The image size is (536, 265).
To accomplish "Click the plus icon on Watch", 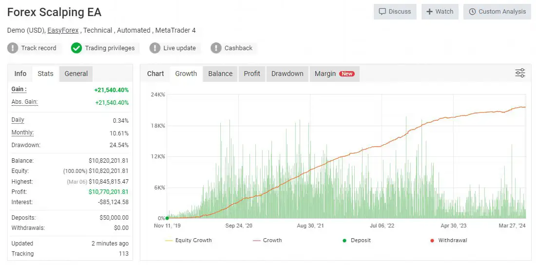I will coord(429,12).
